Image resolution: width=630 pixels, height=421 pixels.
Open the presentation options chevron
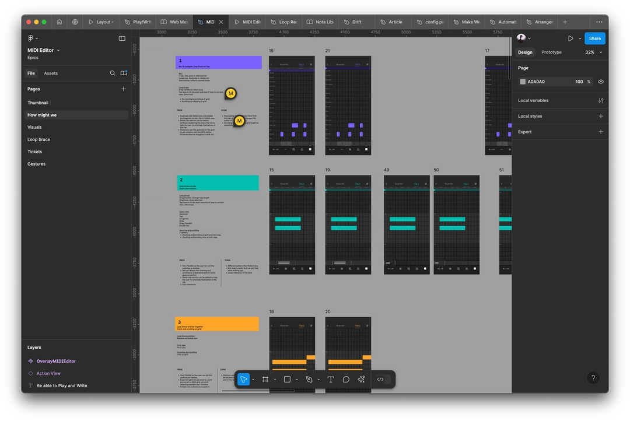click(579, 38)
